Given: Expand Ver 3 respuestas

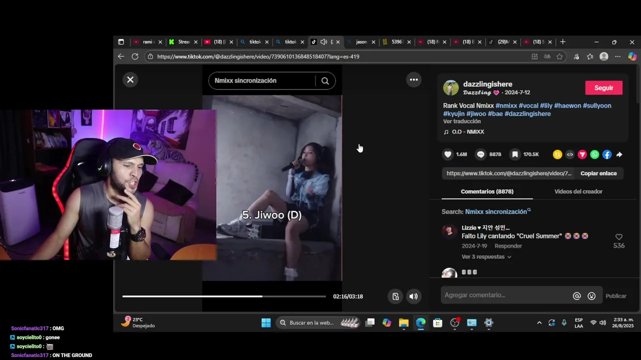Looking at the screenshot, I should 486,256.
